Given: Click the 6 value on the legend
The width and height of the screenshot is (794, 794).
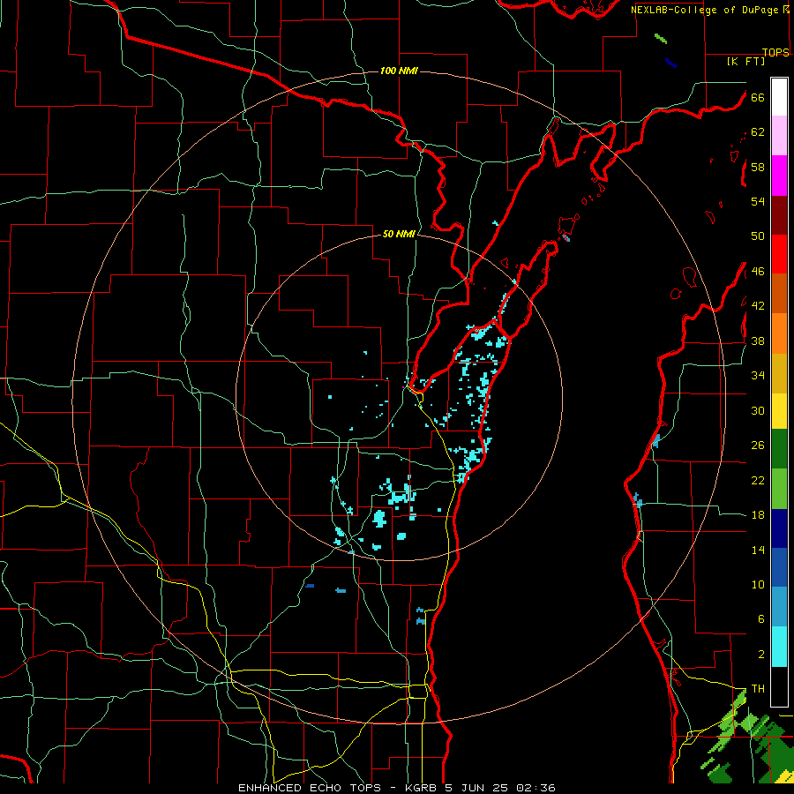Looking at the screenshot, I should tap(760, 619).
